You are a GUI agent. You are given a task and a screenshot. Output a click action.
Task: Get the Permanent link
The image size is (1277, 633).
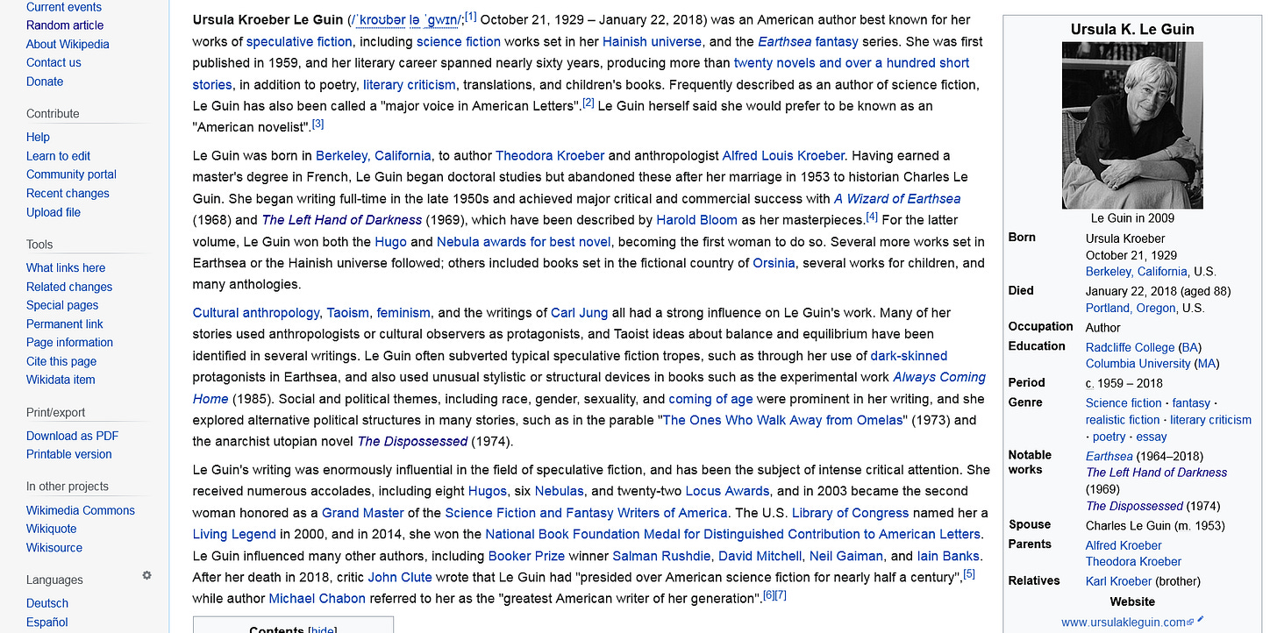(65, 324)
